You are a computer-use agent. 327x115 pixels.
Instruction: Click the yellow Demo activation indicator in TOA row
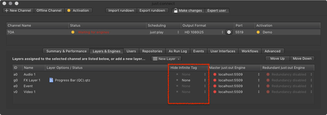[258, 32]
